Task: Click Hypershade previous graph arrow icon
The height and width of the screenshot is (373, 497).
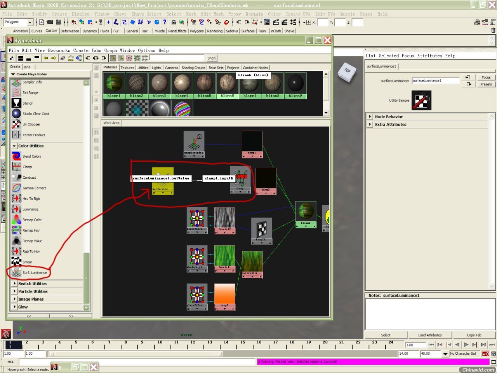Action: (x=45, y=58)
